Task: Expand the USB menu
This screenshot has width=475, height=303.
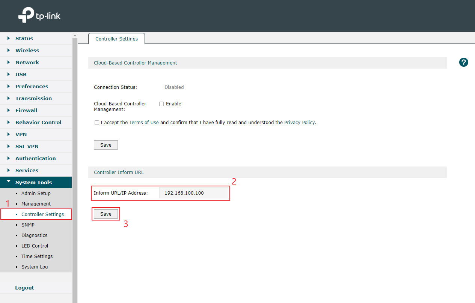Action: click(36, 74)
